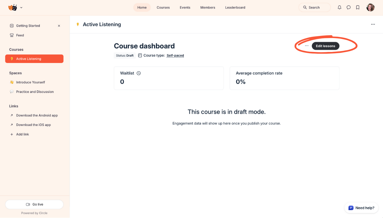The width and height of the screenshot is (383, 218).
Task: Open the Members tab
Action: tap(208, 8)
